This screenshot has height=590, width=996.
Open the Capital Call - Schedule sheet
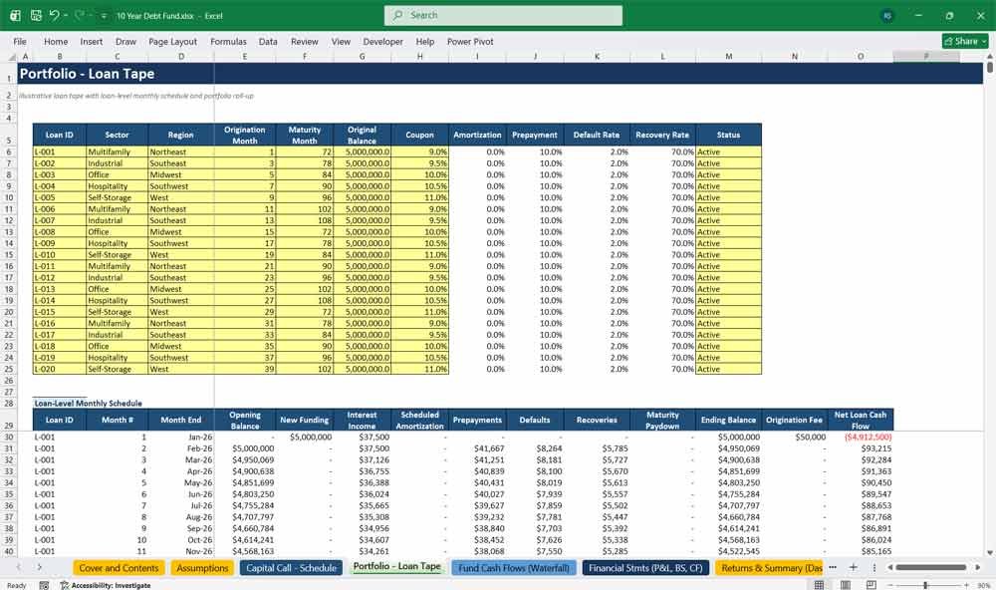point(291,568)
